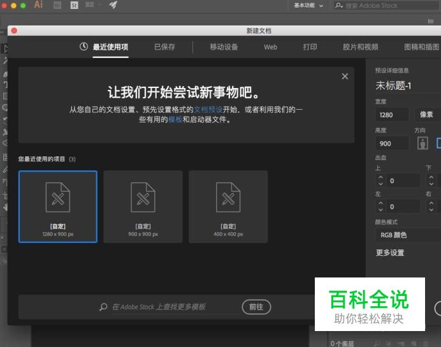Open the 胶片和视频 tab
Viewport: 441px width, 347px height.
click(x=360, y=47)
